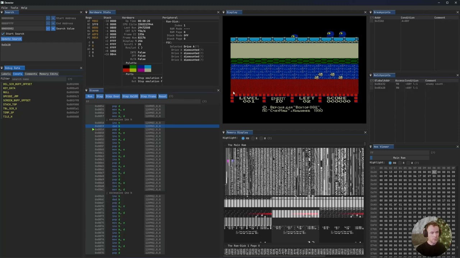Close the Hardware Stats panel

[x=218, y=12]
